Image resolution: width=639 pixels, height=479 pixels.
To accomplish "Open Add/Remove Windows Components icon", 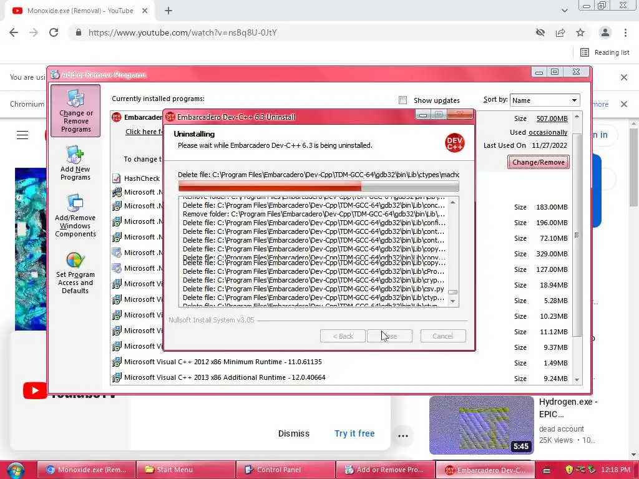I will click(x=76, y=215).
